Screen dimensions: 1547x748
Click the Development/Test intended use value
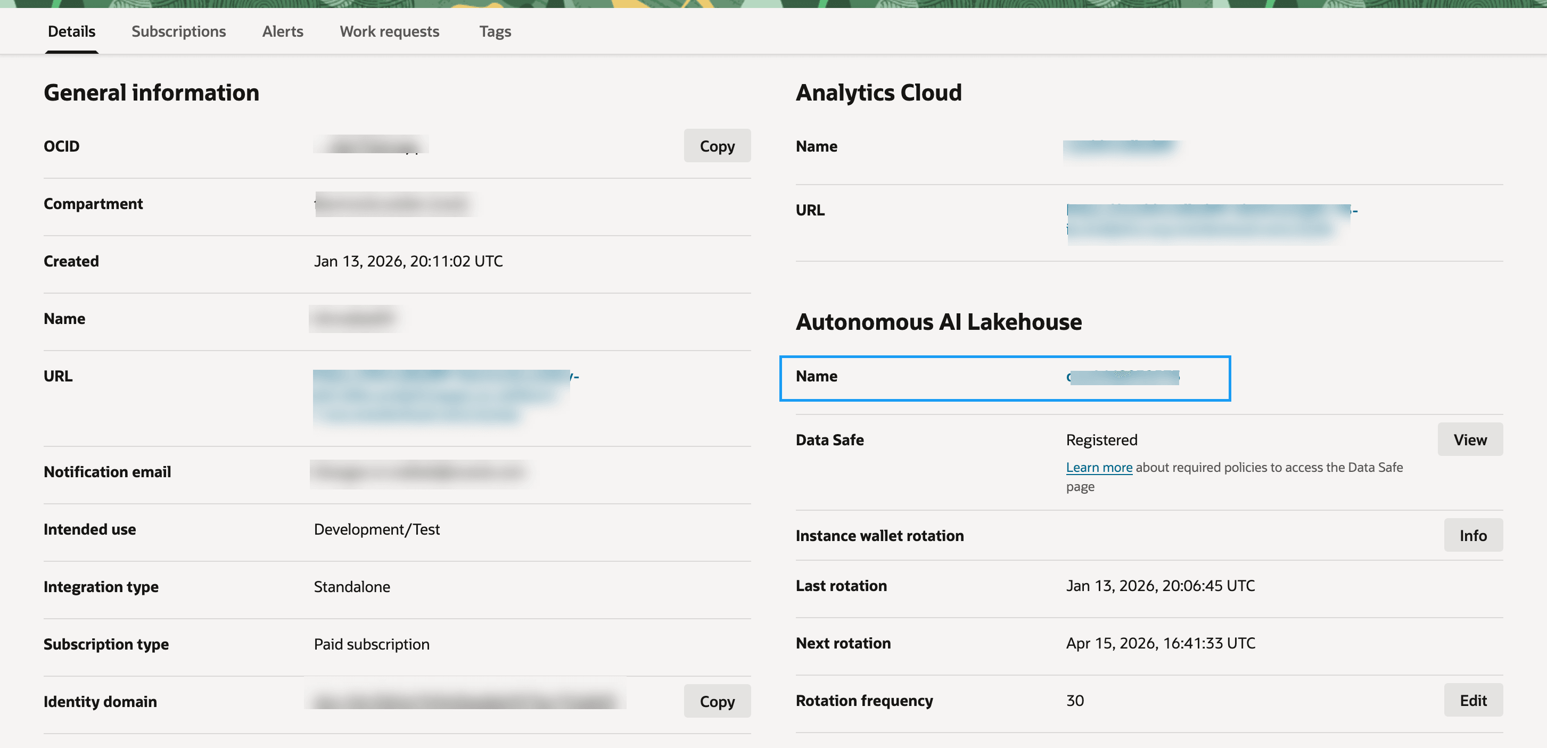377,529
